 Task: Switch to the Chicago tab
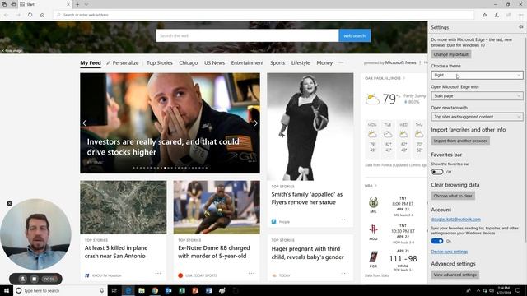click(189, 62)
